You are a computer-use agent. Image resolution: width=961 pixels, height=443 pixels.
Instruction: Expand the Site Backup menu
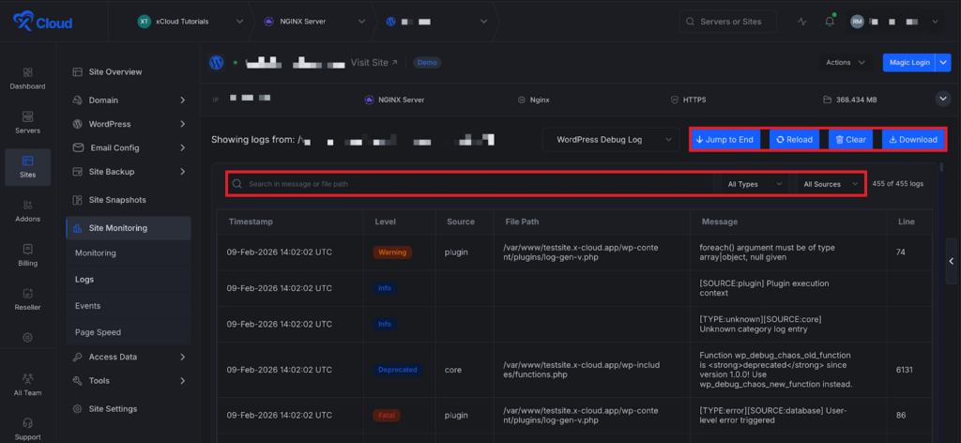[x=129, y=172]
